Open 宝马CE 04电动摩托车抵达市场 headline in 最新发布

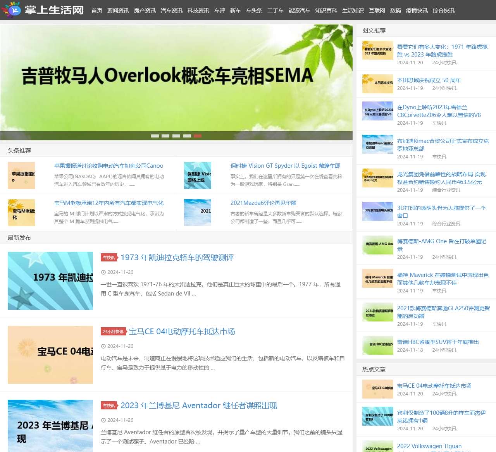[182, 332]
